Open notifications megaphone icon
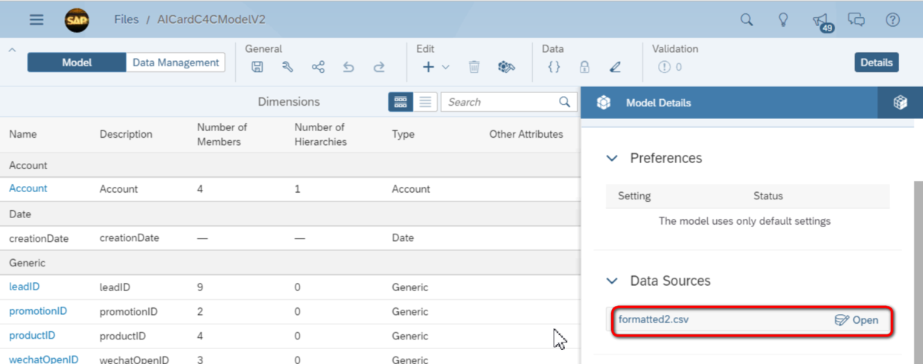Screen dimensions: 923x364 click(x=821, y=21)
